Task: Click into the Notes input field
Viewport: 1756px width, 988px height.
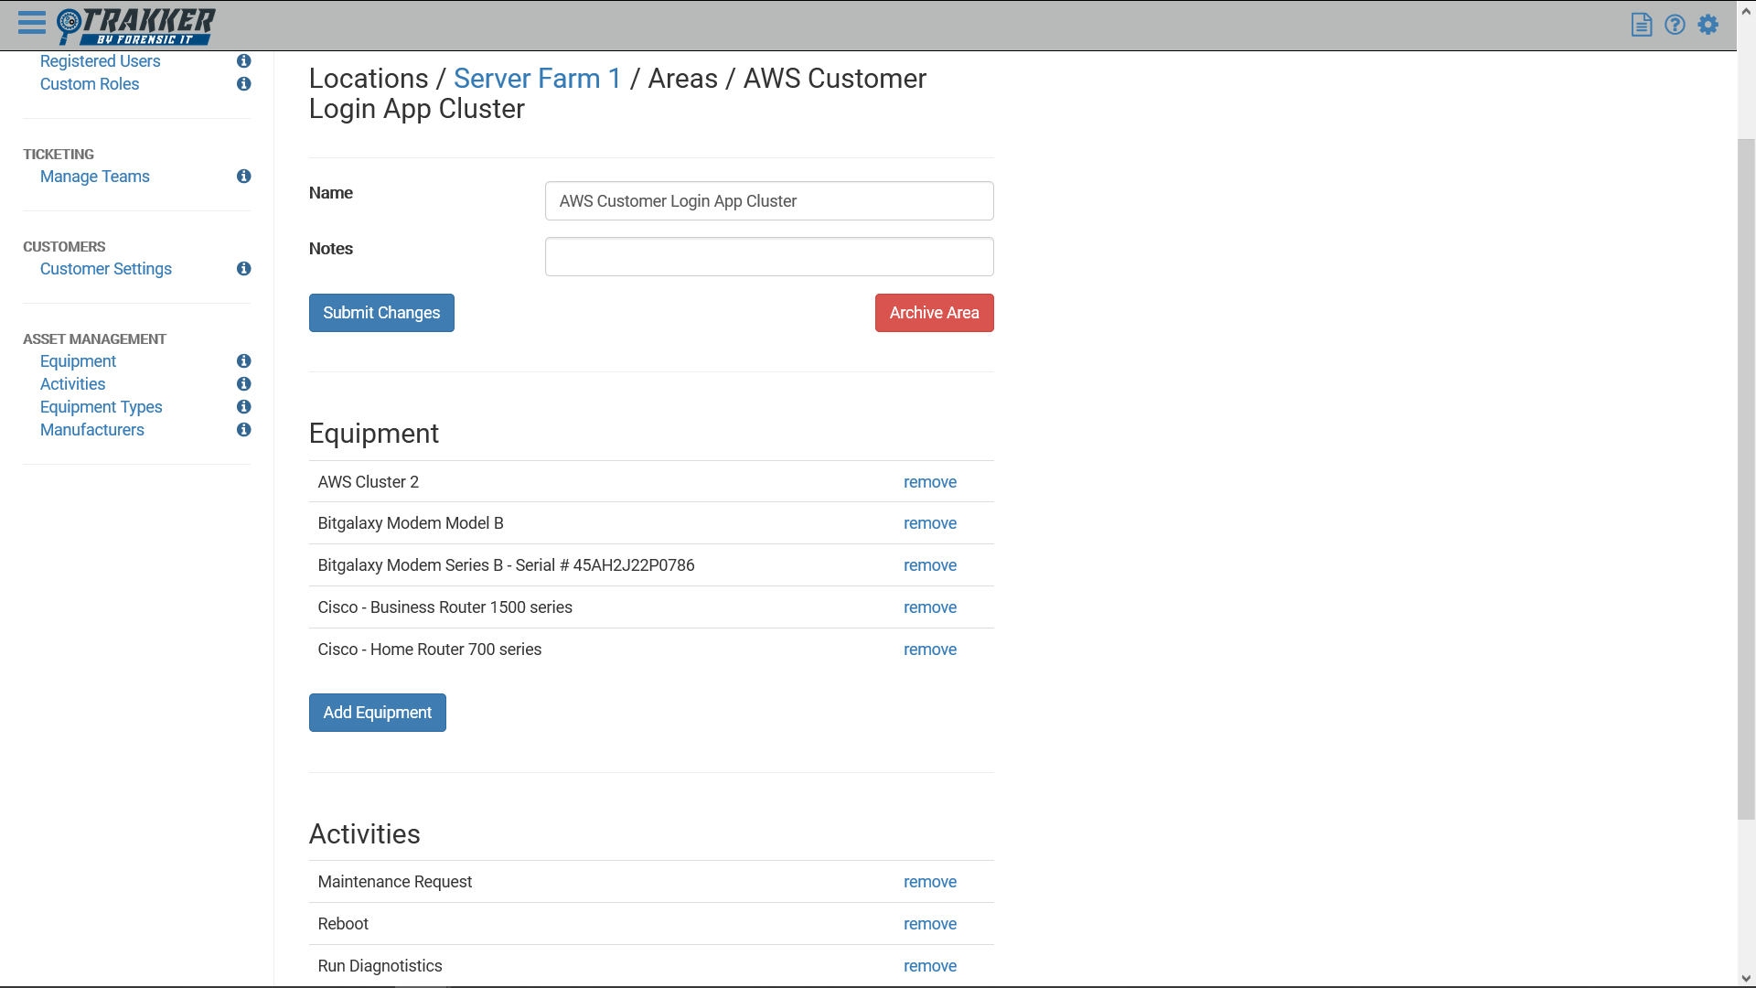Action: click(x=768, y=257)
